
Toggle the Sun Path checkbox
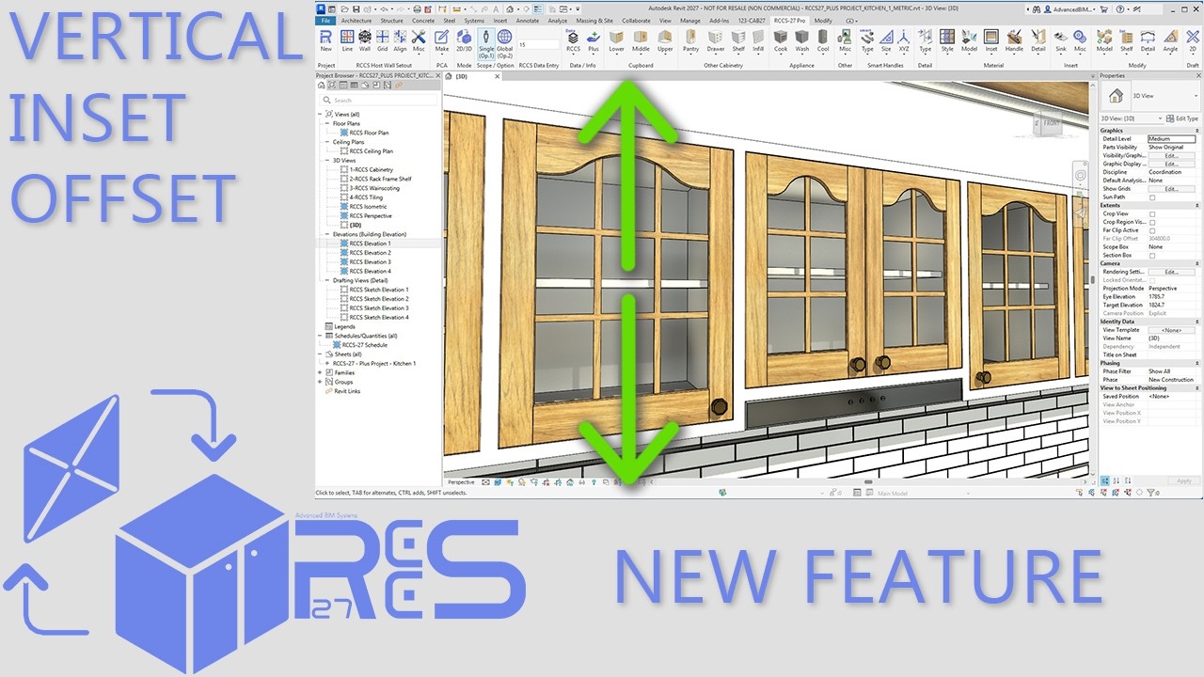1152,197
